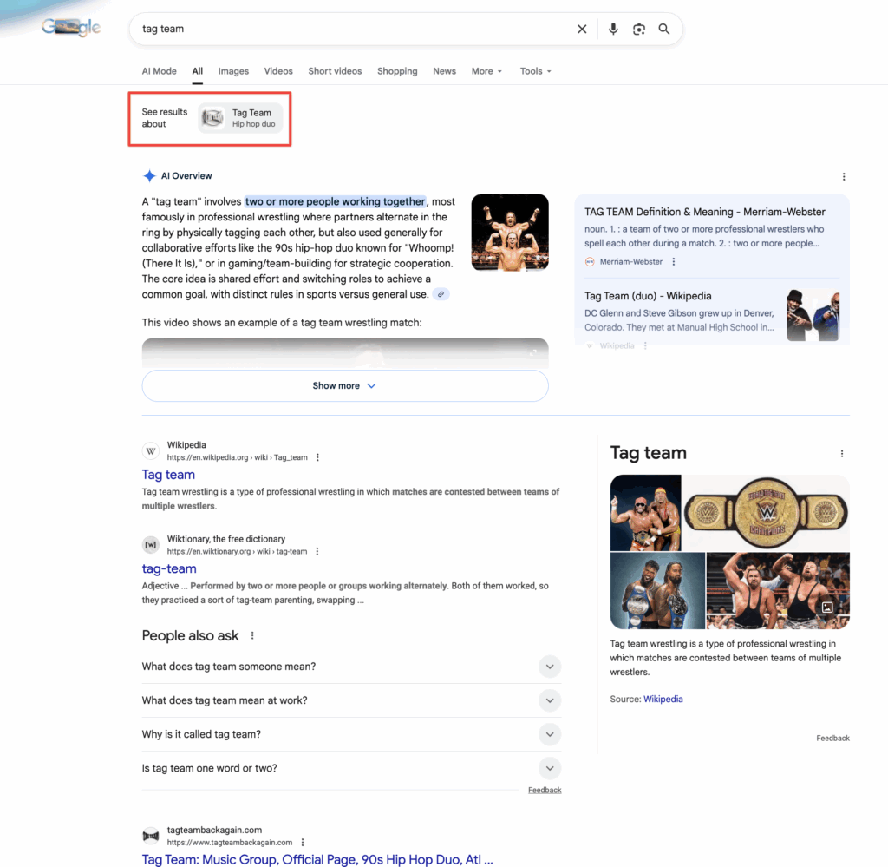Select the Tag Team Hip hop duo chip
Screen dimensions: 888x867
coord(241,118)
